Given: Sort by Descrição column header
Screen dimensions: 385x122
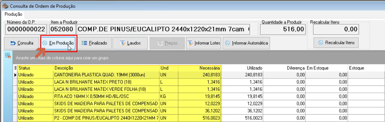Looking at the screenshot, I should pyautogui.click(x=106, y=68).
